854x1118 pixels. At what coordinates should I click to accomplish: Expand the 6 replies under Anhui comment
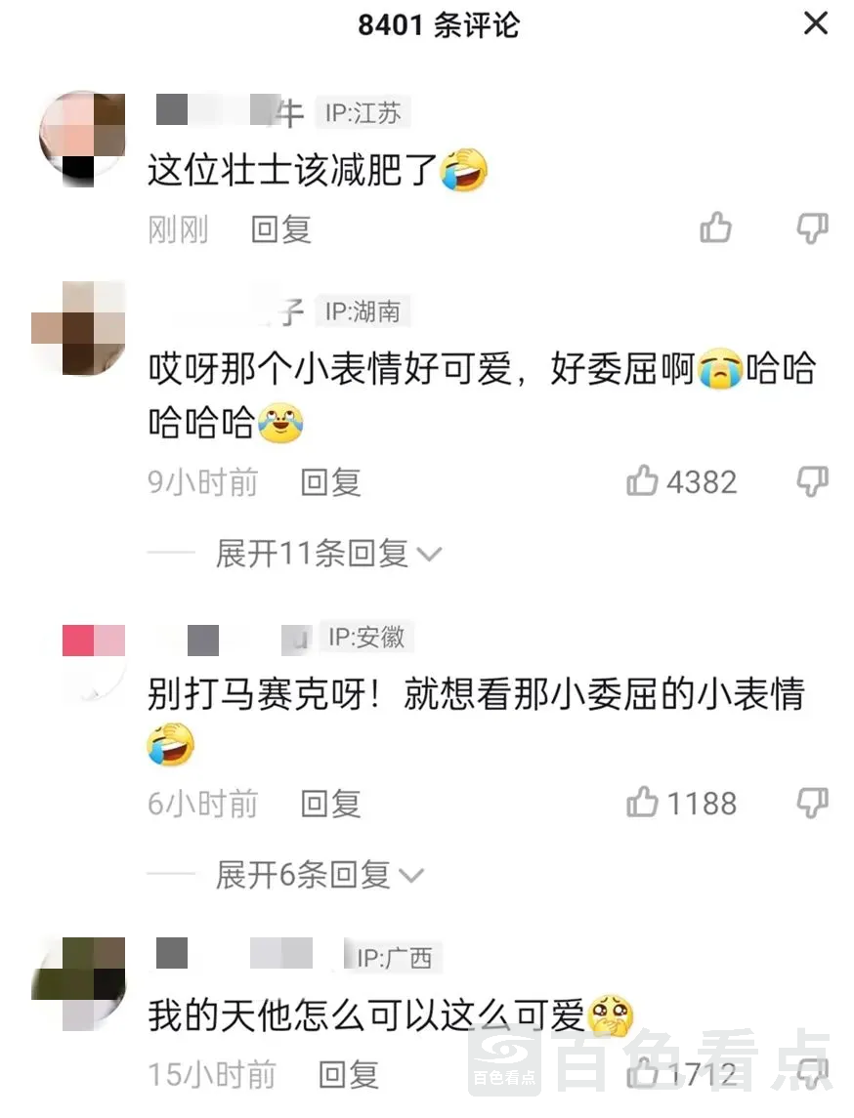pos(320,875)
